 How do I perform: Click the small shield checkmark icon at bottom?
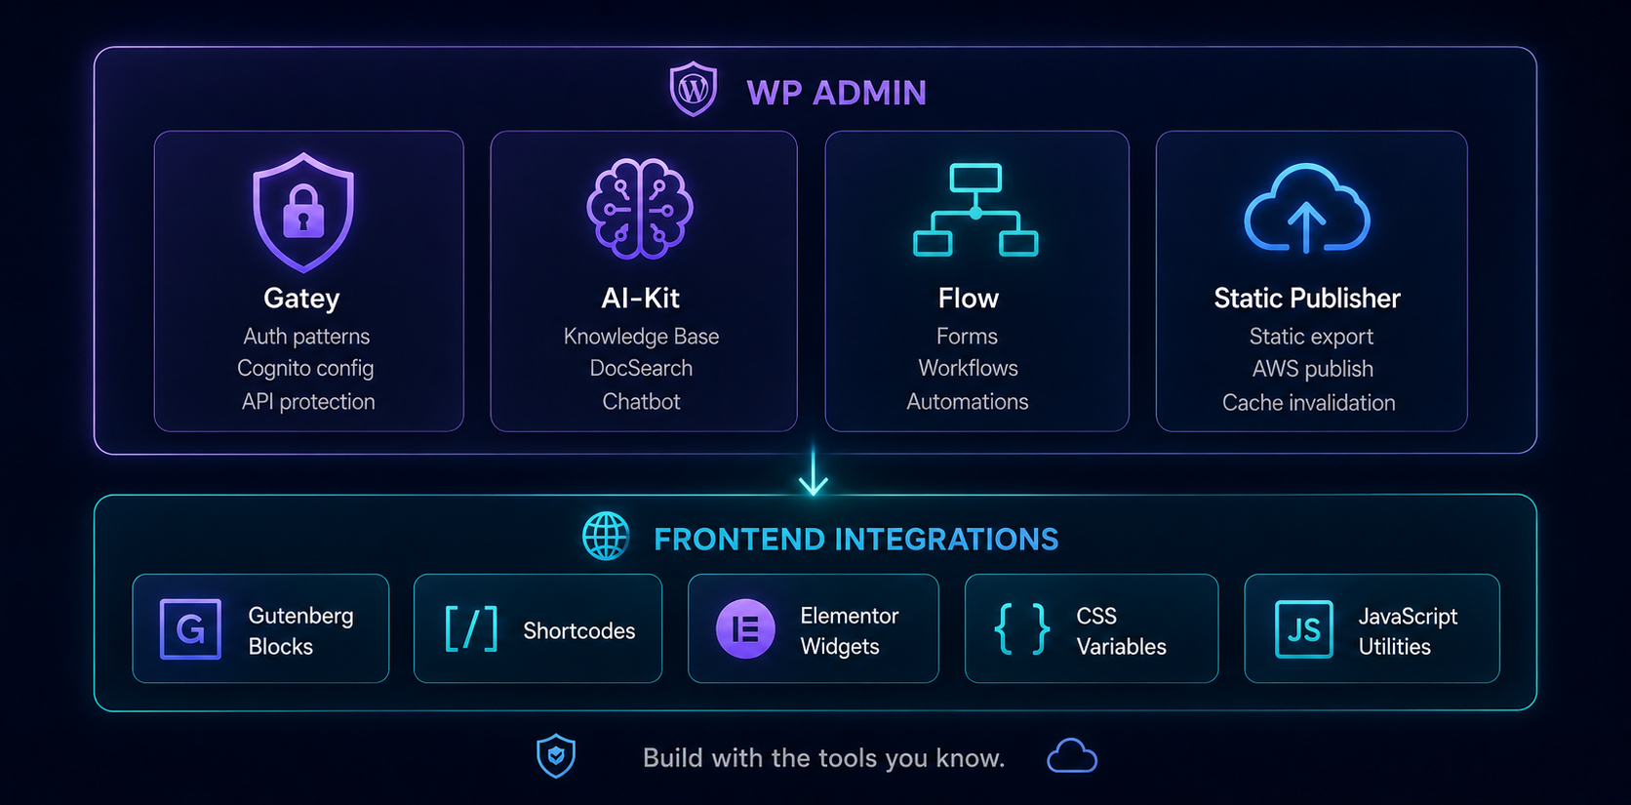(x=556, y=756)
